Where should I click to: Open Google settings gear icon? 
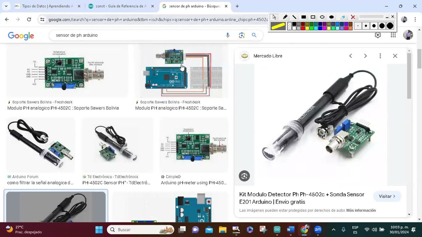click(378, 35)
